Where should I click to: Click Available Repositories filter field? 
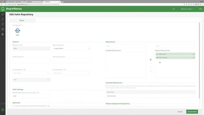click(126, 46)
